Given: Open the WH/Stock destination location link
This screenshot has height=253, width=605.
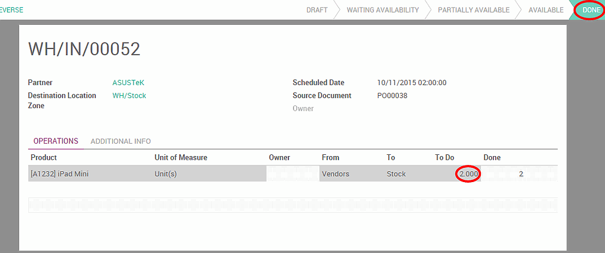Looking at the screenshot, I should point(129,96).
